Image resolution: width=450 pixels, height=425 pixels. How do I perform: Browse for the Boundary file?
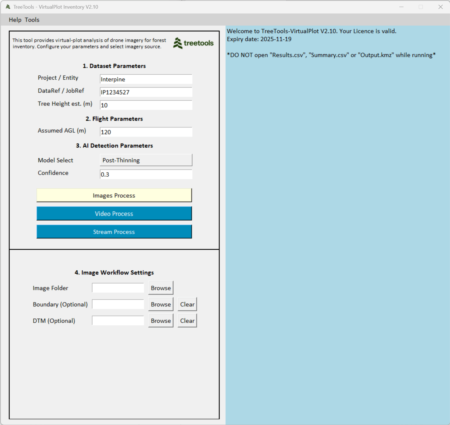click(x=161, y=304)
